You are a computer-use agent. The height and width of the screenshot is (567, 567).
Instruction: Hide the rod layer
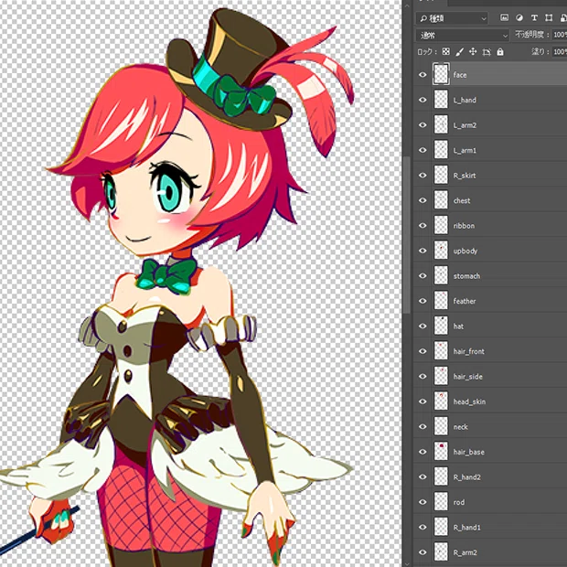click(x=423, y=502)
